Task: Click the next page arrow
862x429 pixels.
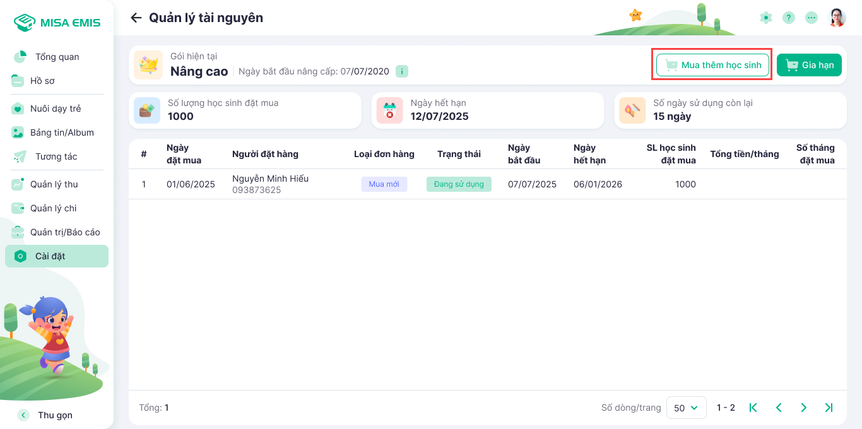Action: pyautogui.click(x=803, y=408)
